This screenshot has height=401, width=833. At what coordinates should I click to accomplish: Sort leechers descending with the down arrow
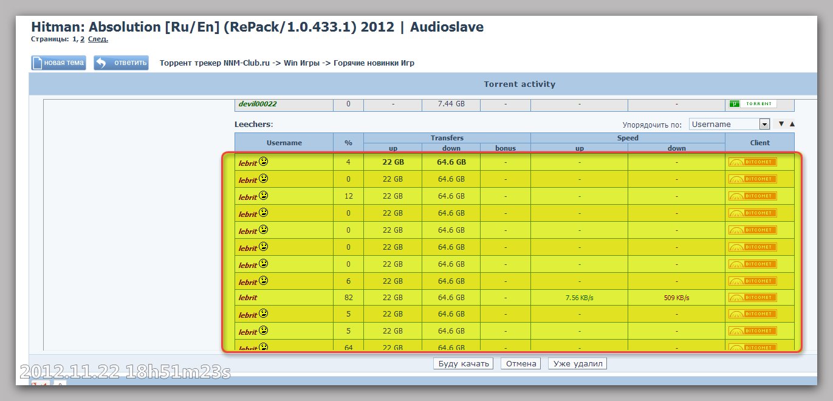click(x=781, y=124)
